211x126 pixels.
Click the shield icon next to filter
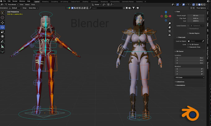138,8
